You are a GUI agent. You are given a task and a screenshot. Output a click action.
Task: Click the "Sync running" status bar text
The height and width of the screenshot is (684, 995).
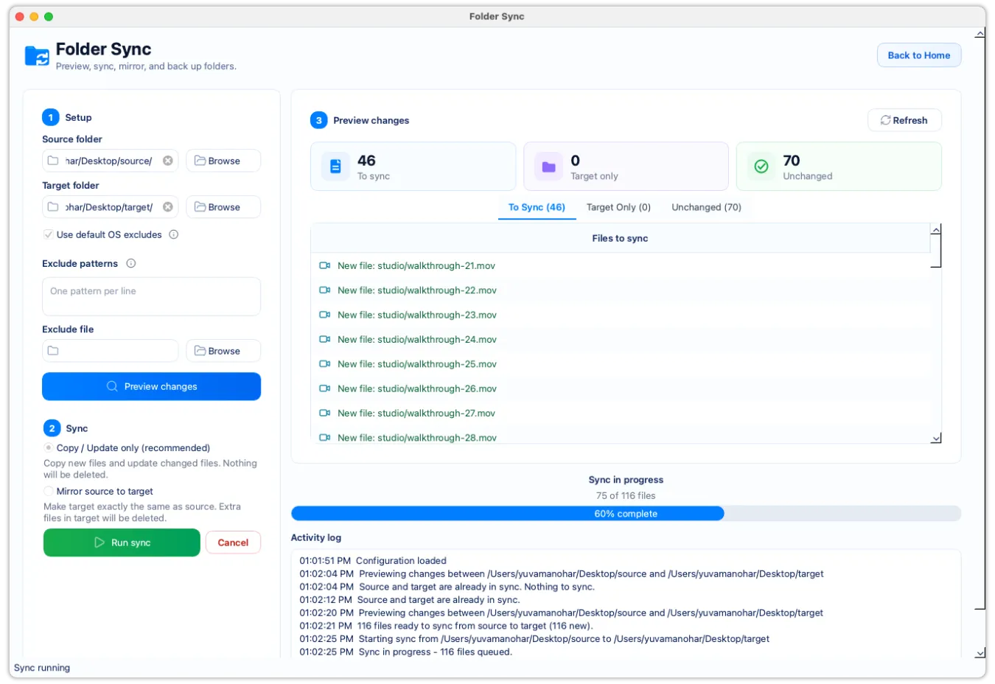click(x=42, y=668)
